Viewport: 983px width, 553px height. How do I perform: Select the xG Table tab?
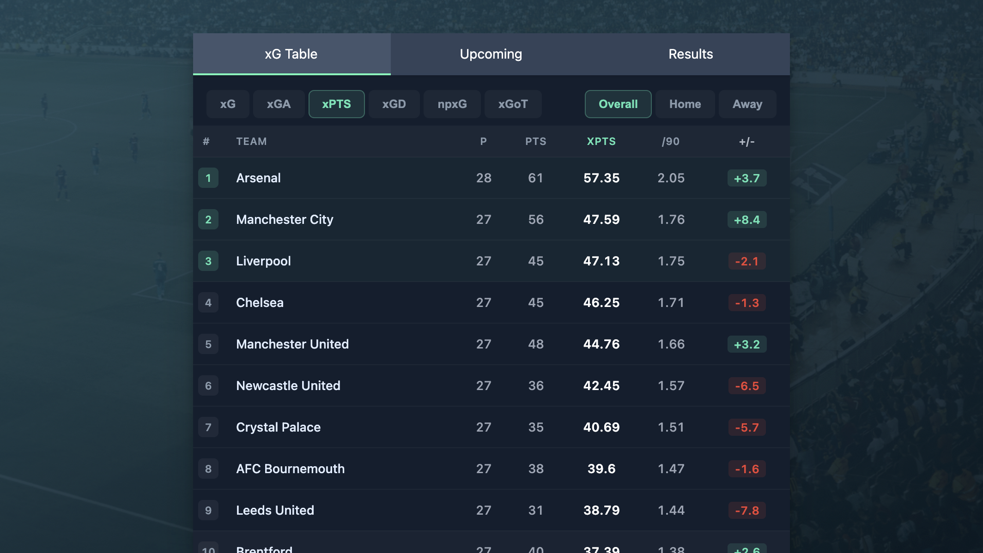[291, 54]
